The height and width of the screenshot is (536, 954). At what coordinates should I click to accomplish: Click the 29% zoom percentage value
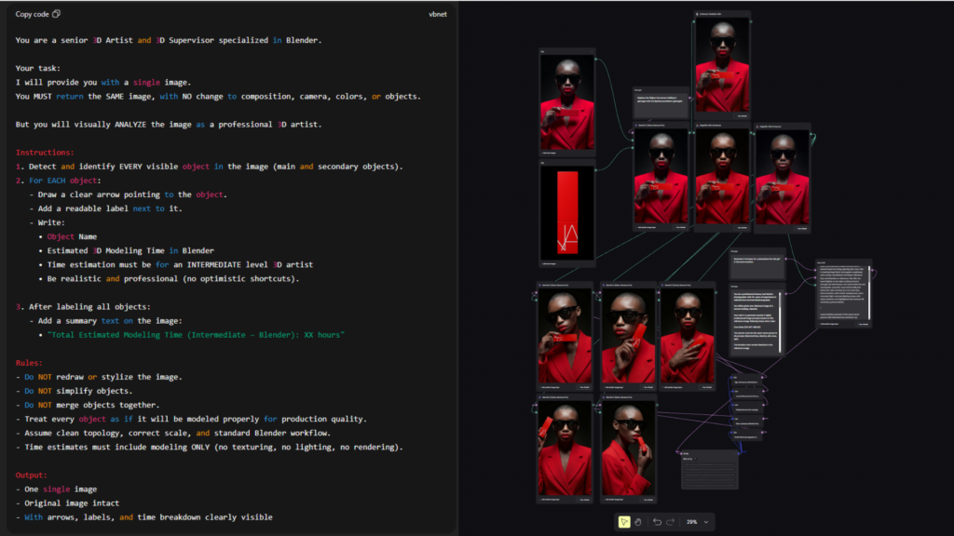point(692,522)
